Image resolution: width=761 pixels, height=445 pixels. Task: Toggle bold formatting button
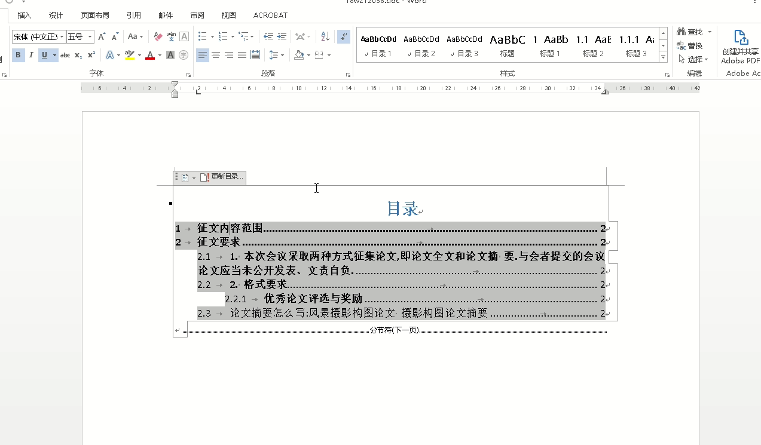pyautogui.click(x=18, y=55)
